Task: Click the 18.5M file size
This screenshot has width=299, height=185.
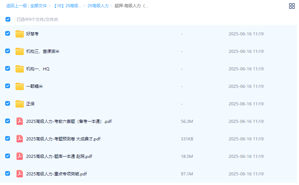Action: pos(187,157)
